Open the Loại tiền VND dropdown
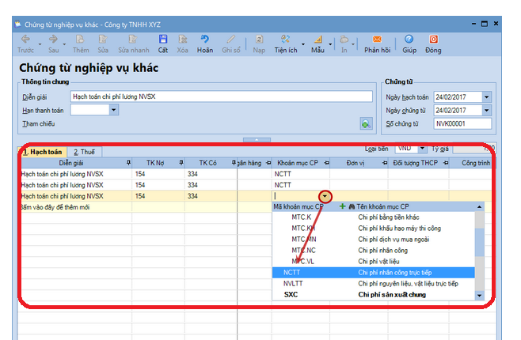Viewport: 521px width, 340px height. click(422, 149)
